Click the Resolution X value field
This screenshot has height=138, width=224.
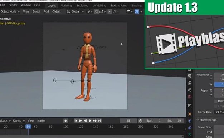tap(219, 75)
